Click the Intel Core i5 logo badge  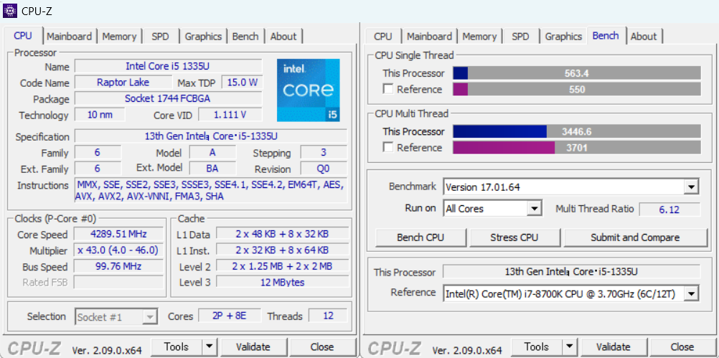coord(308,90)
